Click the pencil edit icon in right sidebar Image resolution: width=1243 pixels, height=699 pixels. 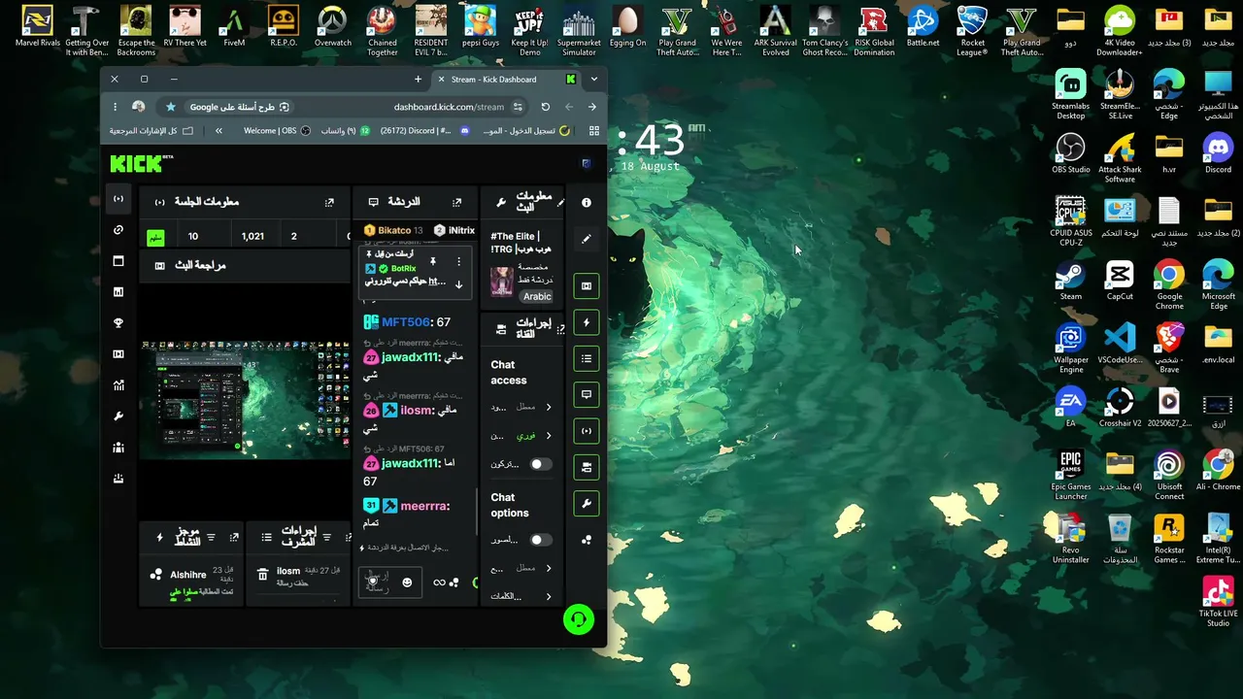pyautogui.click(x=587, y=239)
